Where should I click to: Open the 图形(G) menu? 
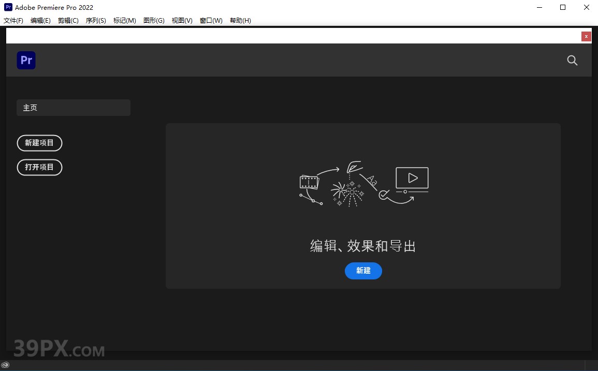pyautogui.click(x=153, y=21)
